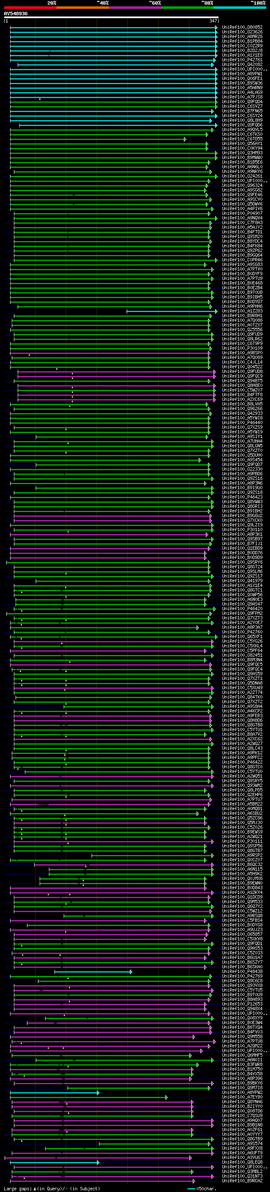The width and height of the screenshot is (270, 1192).
Task: Open hit UniRef100_Q9FQD4
Action: [x=242, y=102]
